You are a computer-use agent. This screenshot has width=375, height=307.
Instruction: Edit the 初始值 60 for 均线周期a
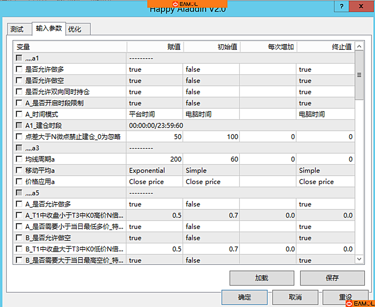pos(211,159)
